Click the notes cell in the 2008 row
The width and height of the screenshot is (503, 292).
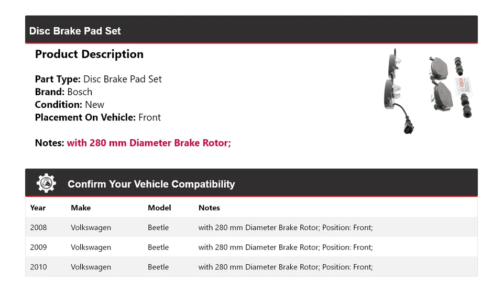click(x=285, y=228)
